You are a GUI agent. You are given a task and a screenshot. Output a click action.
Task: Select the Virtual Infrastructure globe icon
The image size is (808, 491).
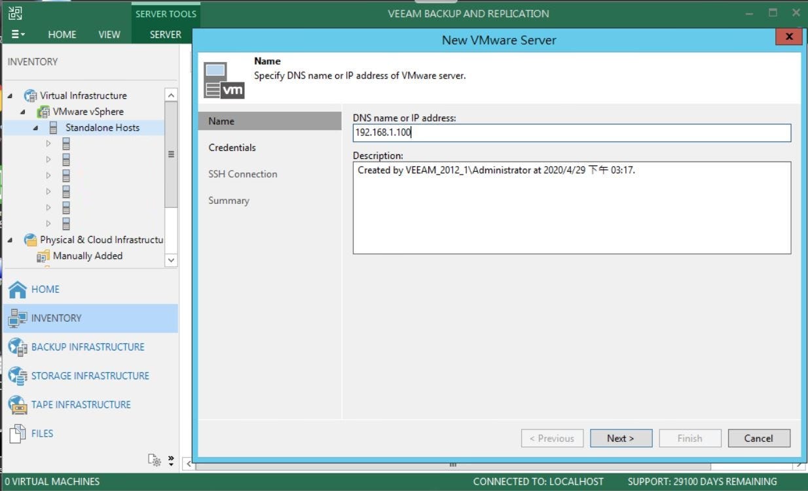(x=31, y=95)
